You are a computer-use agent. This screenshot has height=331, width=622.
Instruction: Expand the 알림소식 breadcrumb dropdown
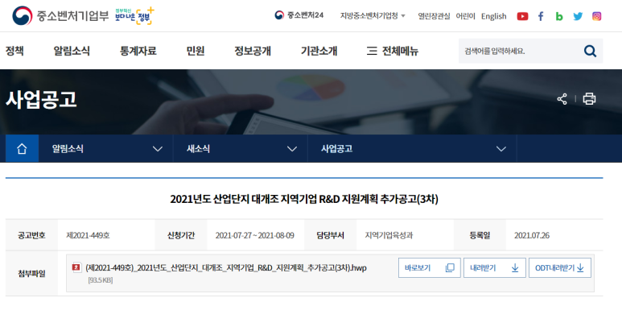(x=106, y=148)
